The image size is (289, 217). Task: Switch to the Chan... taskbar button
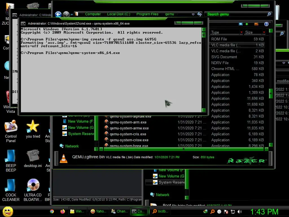coord(119,211)
